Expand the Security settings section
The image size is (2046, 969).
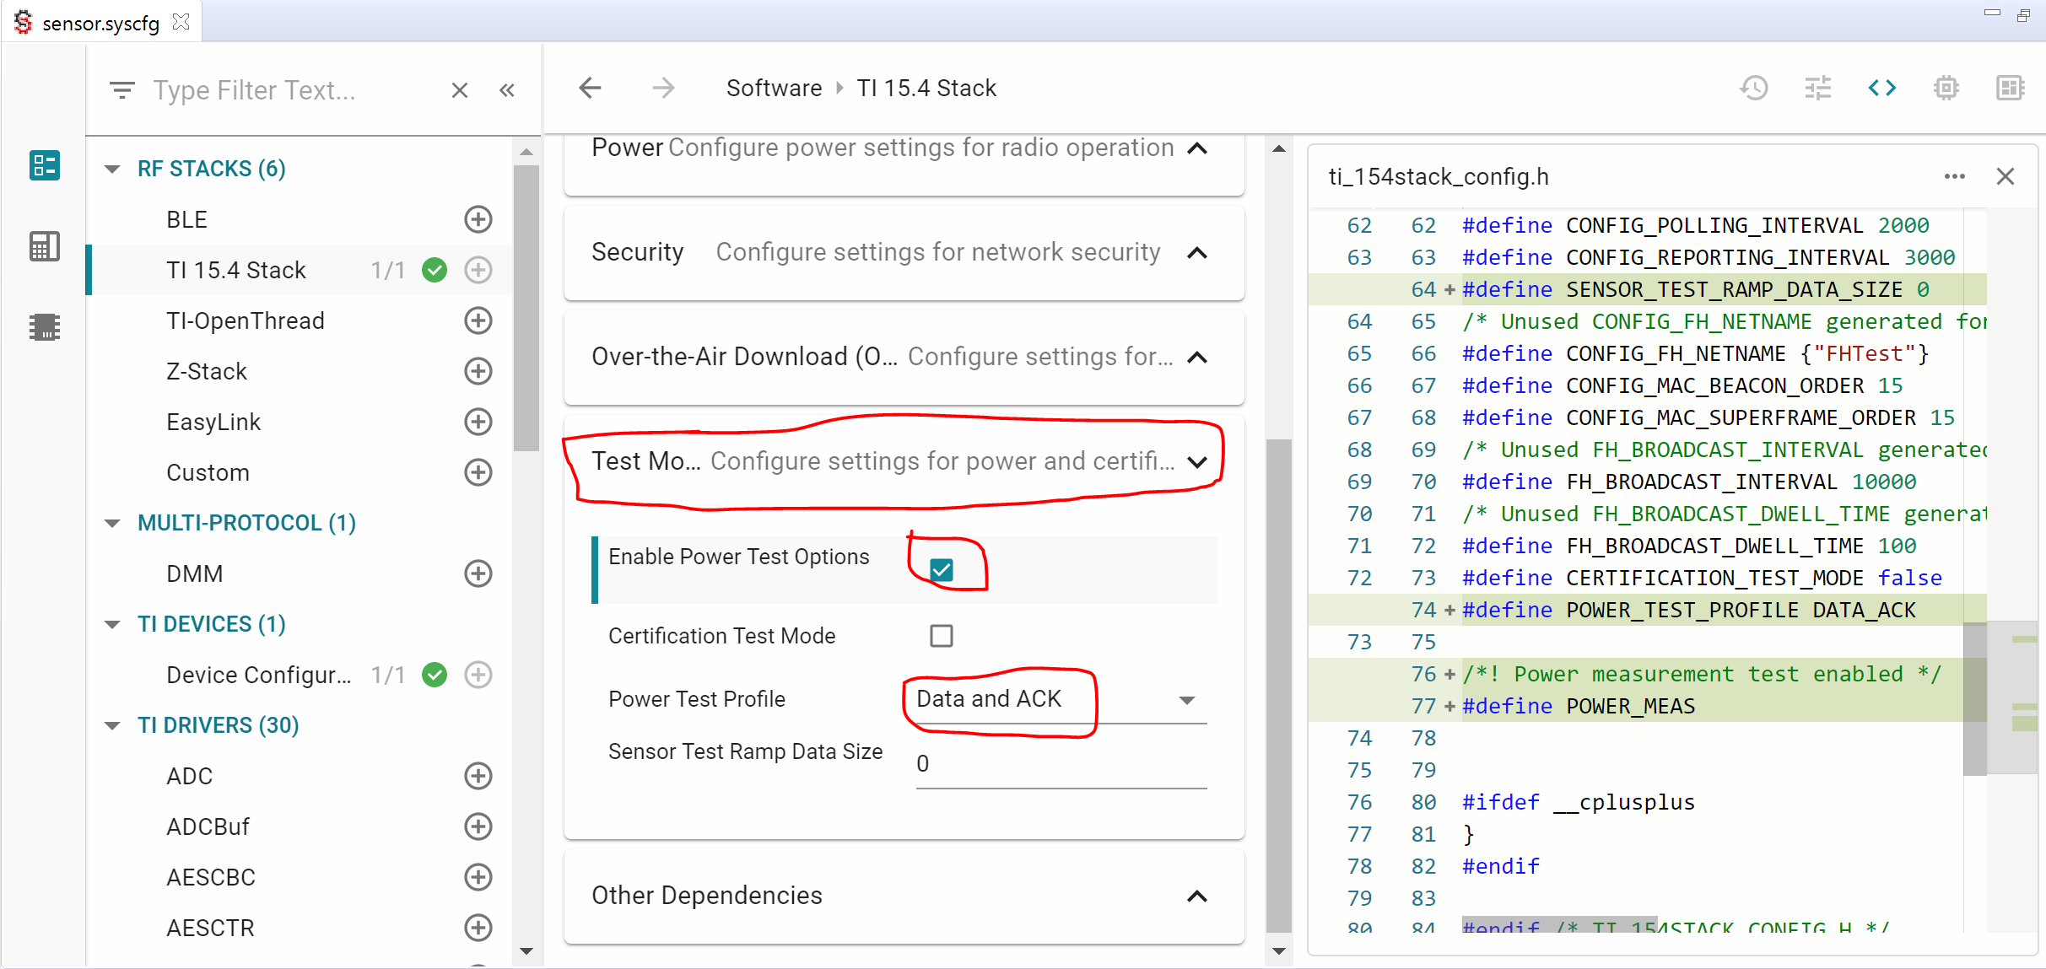pos(1196,252)
